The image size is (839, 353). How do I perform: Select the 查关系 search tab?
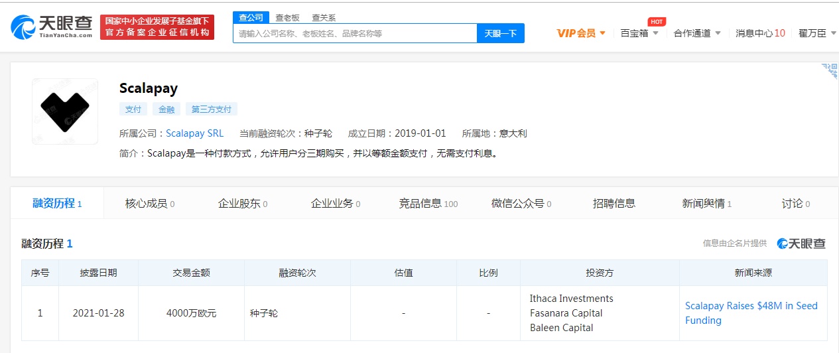pyautogui.click(x=324, y=18)
